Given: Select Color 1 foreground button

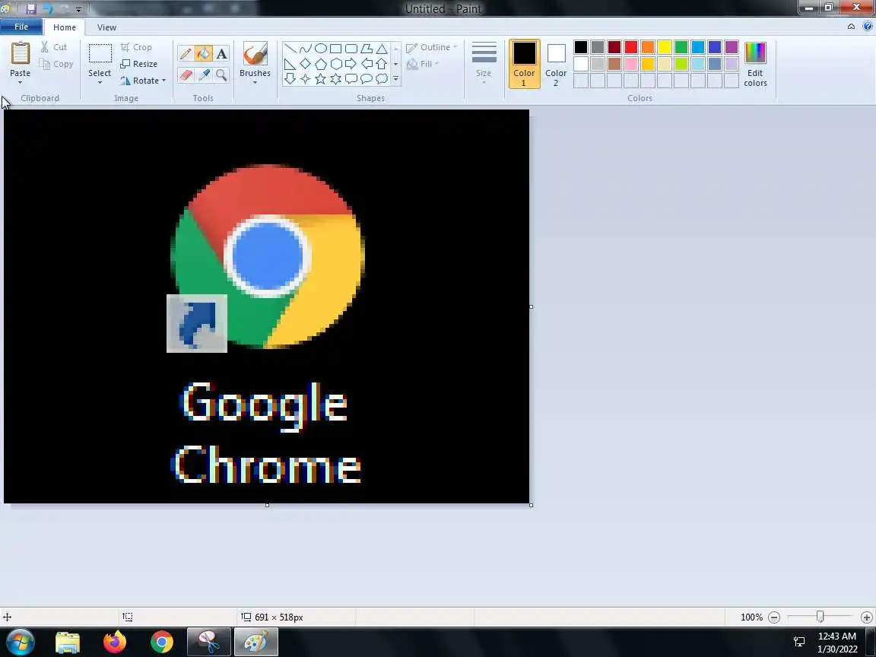Looking at the screenshot, I should point(524,64).
